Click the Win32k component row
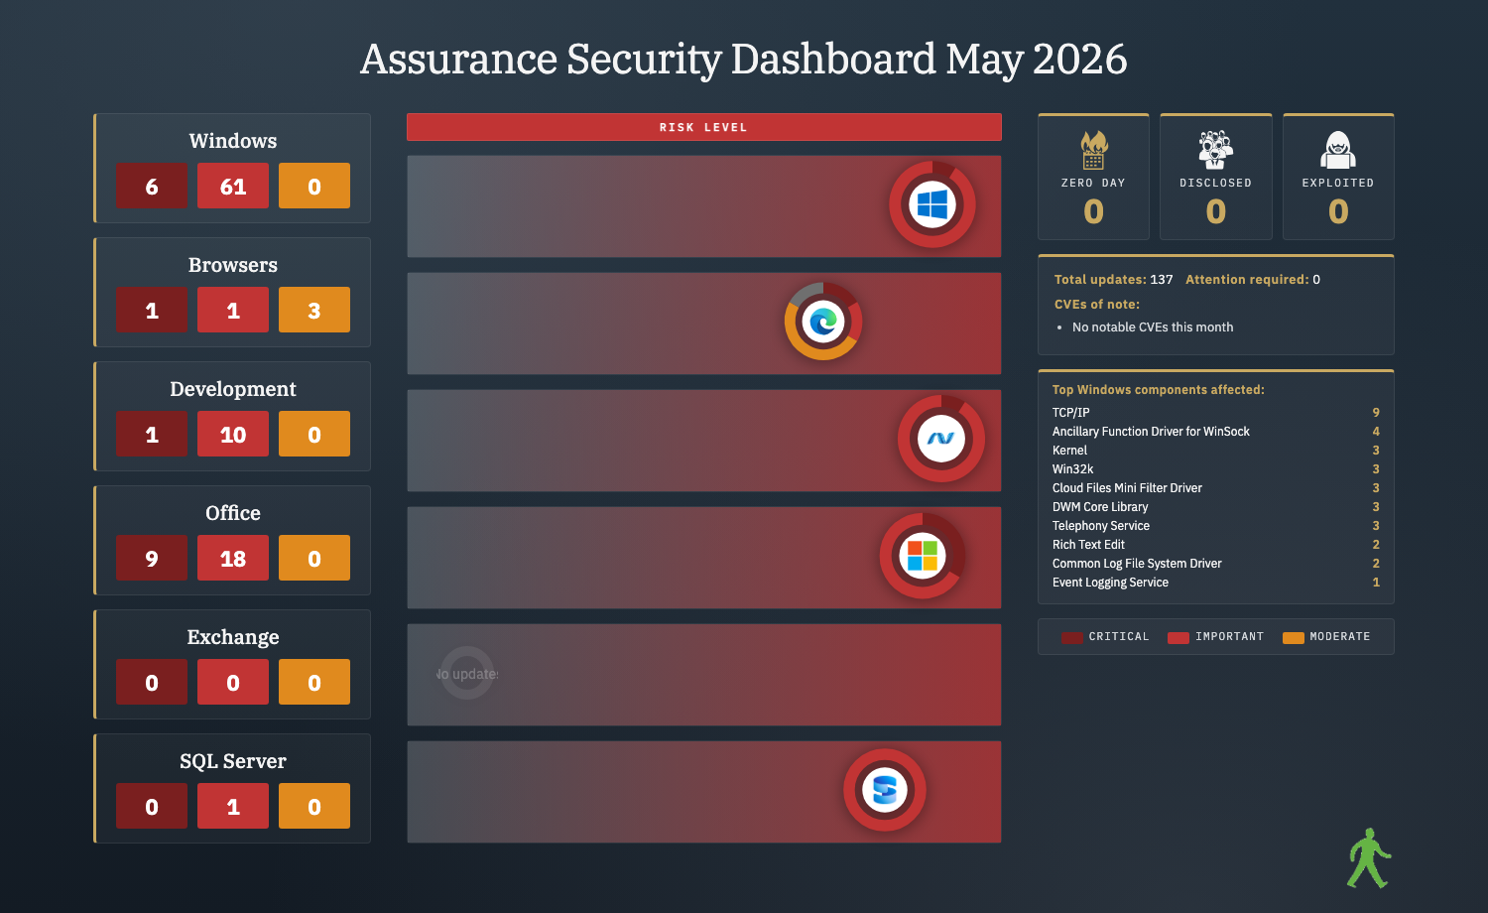The height and width of the screenshot is (913, 1488). 1216,469
